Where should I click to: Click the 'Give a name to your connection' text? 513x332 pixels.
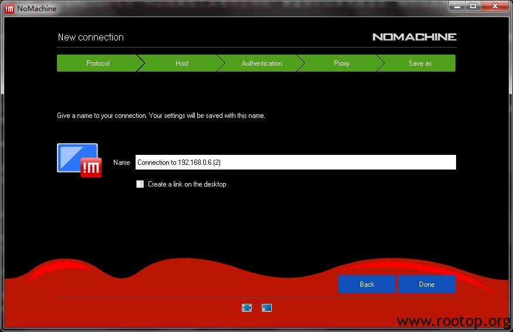click(161, 116)
